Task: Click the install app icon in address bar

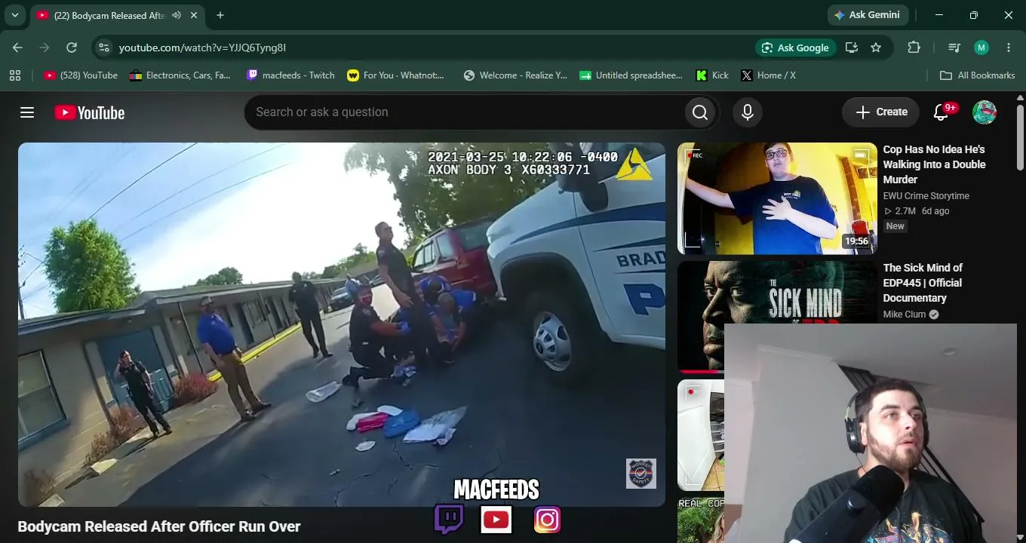Action: coord(852,48)
